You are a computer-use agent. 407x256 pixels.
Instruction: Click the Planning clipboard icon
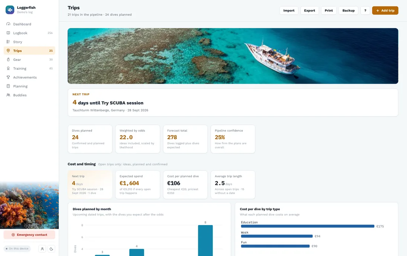click(x=8, y=86)
